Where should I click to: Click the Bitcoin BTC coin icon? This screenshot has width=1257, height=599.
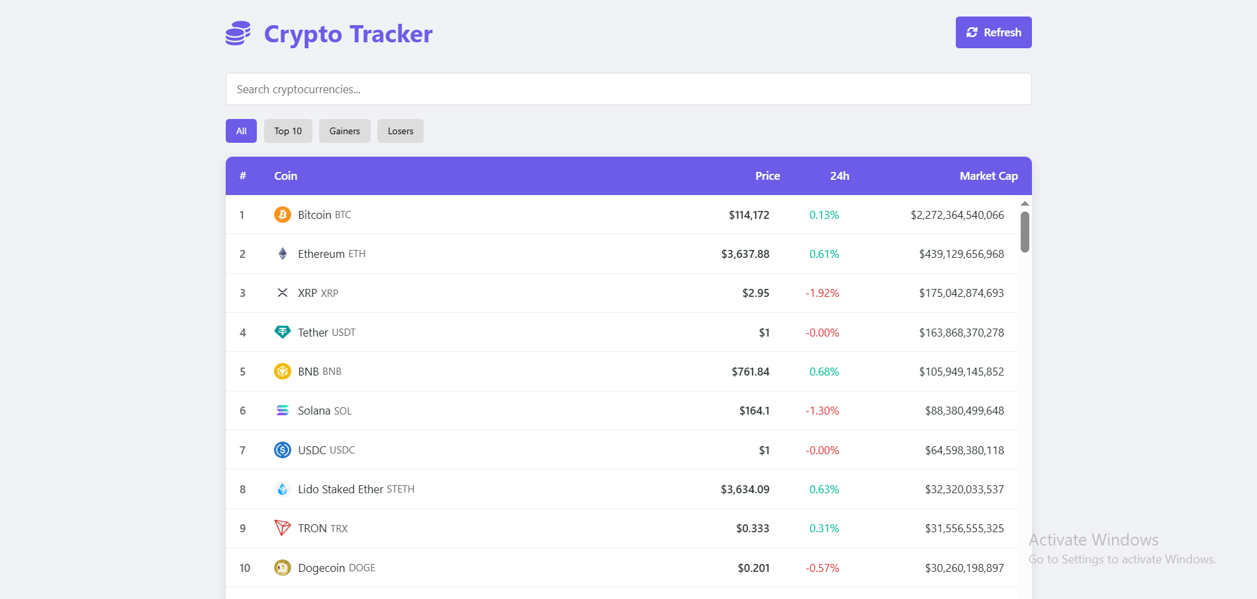tap(283, 214)
